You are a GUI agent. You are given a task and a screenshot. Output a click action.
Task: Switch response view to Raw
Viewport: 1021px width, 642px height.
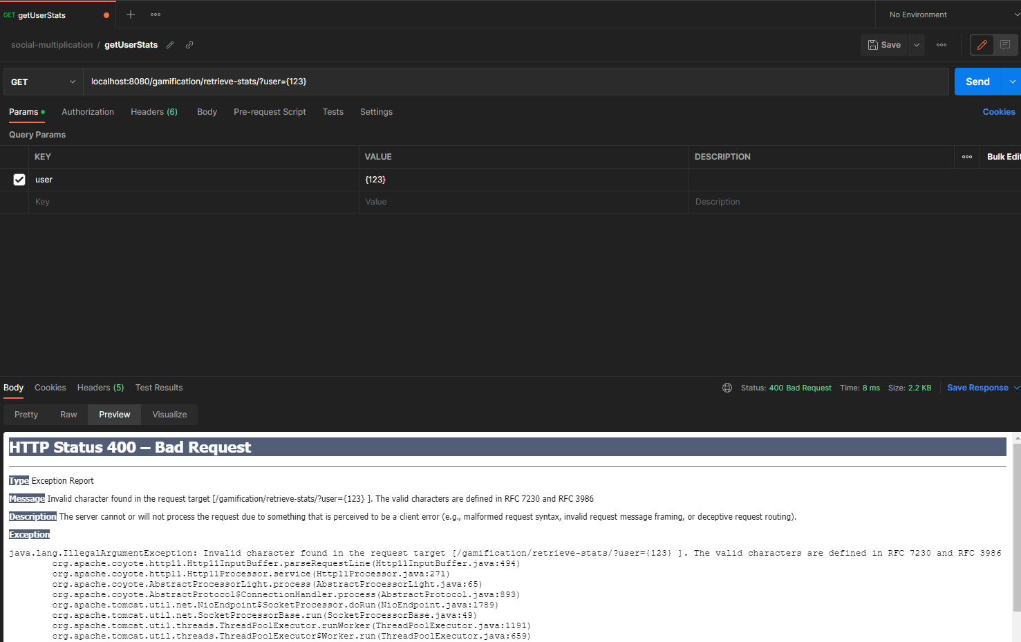68,415
